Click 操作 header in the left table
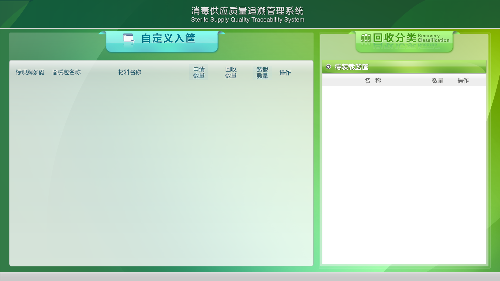Viewport: 500px width, 281px height. click(x=285, y=73)
